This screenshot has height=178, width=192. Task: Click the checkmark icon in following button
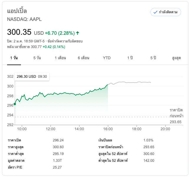155,12
